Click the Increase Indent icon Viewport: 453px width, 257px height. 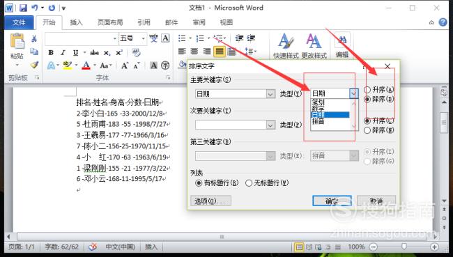pyautogui.click(x=251, y=38)
